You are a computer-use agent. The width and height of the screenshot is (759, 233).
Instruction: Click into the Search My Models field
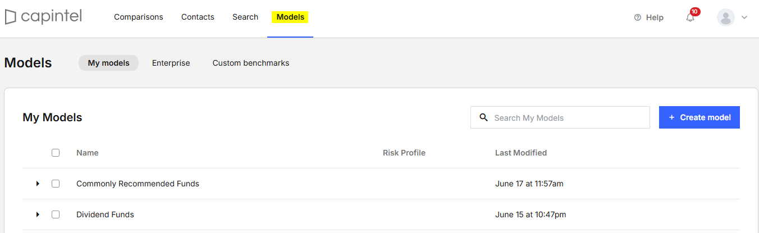coord(560,117)
